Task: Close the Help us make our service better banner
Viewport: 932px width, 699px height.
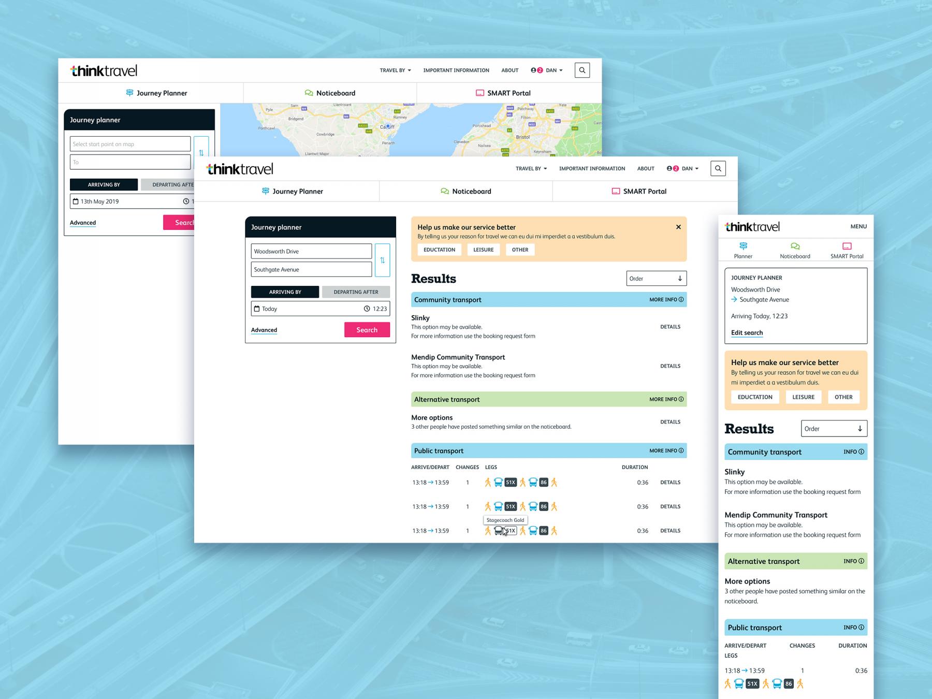Action: (x=678, y=227)
